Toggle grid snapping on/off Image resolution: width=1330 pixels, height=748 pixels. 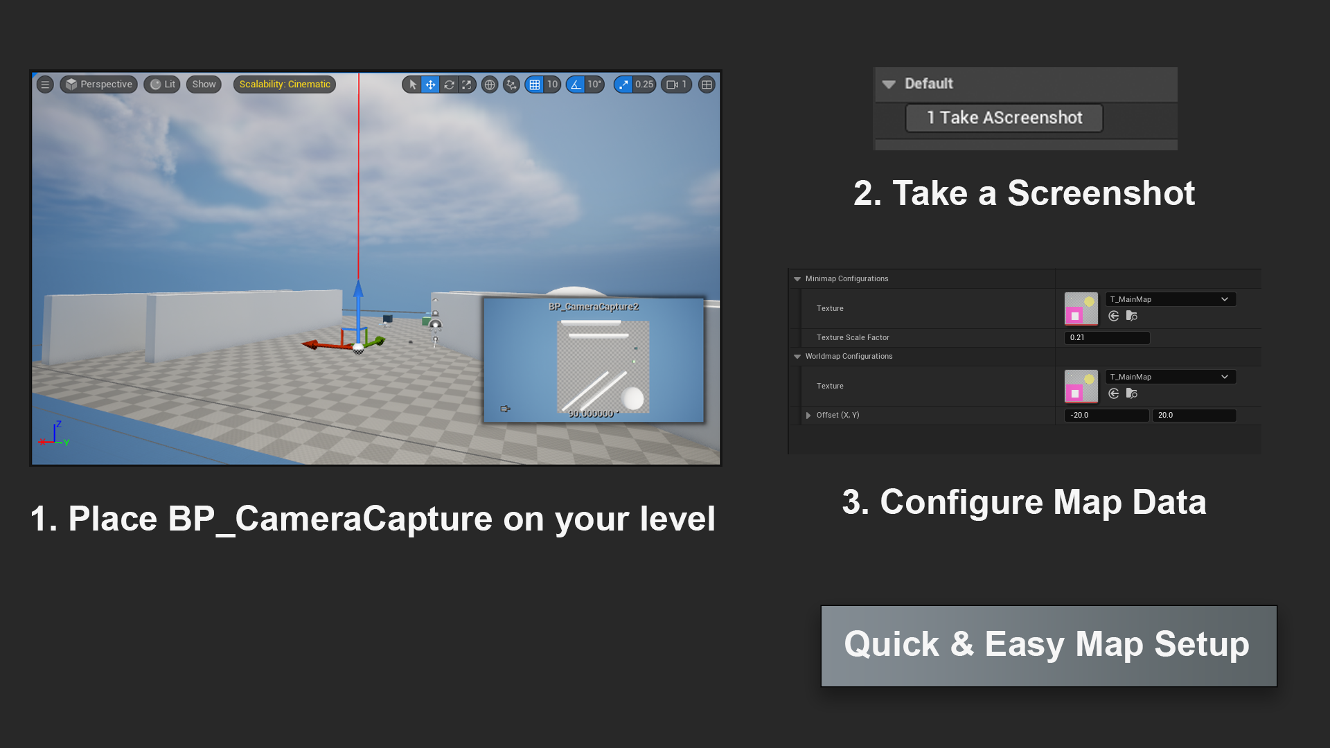click(534, 84)
